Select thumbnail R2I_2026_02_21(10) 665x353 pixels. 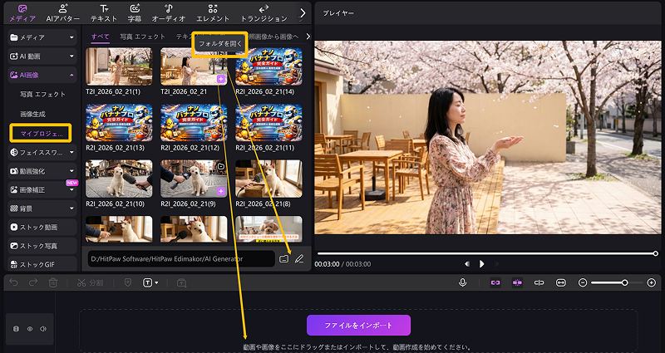(119, 179)
